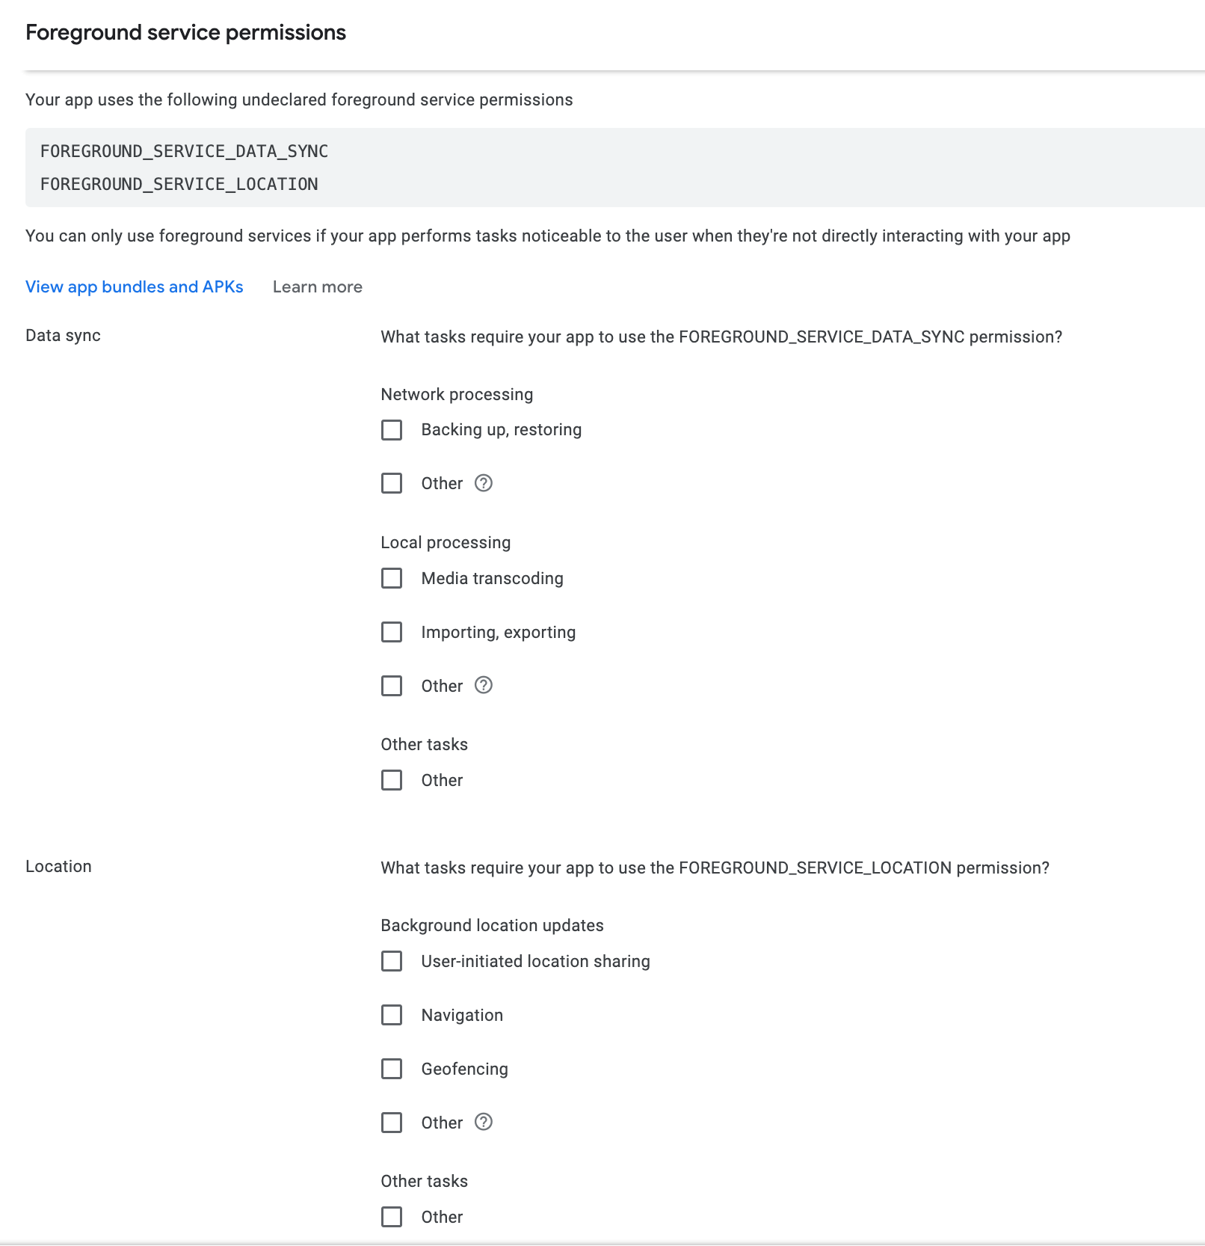The image size is (1205, 1246).
Task: Click help icon beside Background location Other
Action: (x=484, y=1122)
